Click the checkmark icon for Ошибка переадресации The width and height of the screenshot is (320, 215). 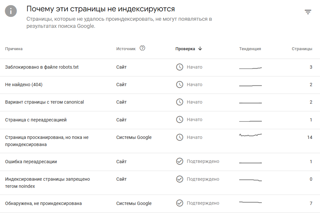coord(179,161)
